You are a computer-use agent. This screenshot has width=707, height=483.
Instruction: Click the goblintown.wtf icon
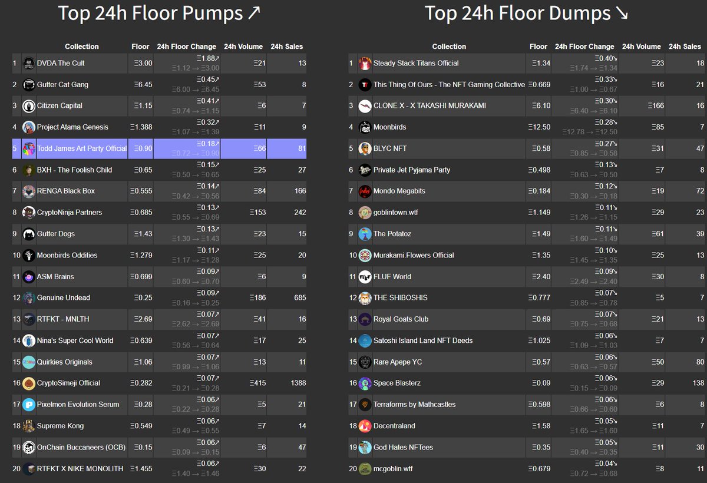(365, 213)
